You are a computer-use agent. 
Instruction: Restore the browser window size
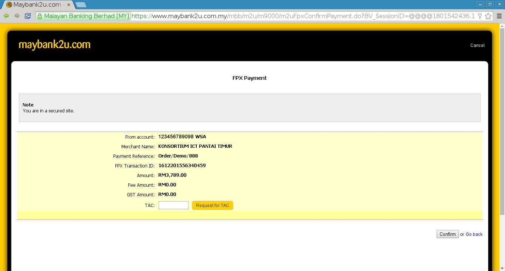tap(490, 4)
